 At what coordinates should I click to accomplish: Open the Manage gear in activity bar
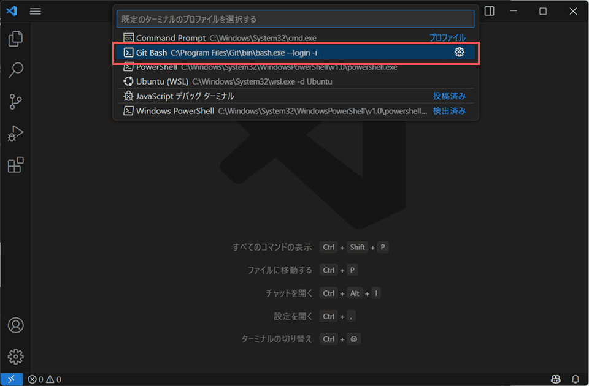(15, 357)
